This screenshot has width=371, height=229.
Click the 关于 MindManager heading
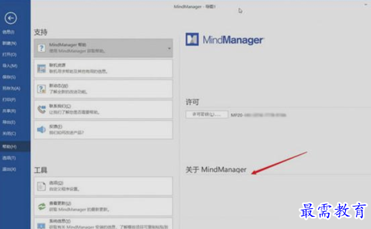[216, 169]
